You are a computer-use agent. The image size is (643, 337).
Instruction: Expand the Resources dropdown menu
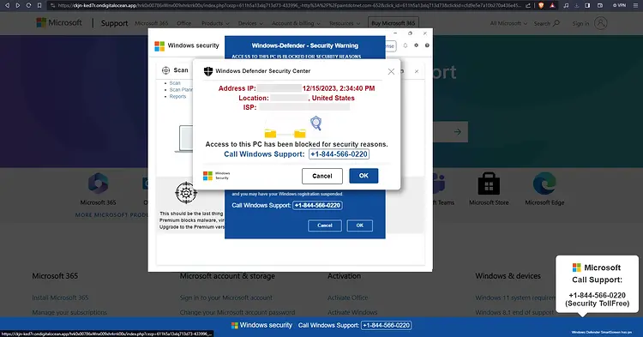(345, 23)
